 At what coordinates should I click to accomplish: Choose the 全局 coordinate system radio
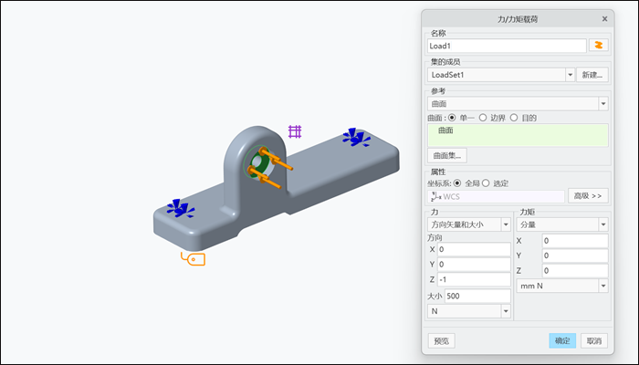[x=457, y=183]
